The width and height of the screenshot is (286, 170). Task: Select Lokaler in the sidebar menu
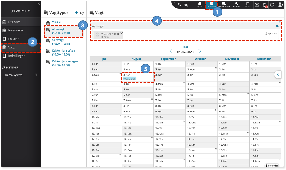[20, 39]
